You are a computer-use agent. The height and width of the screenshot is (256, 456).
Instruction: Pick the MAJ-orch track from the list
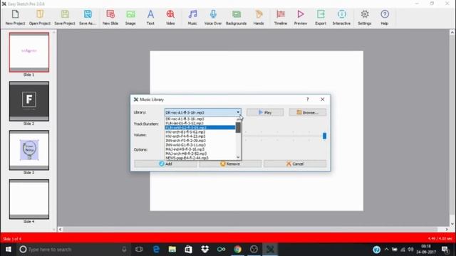tap(200, 154)
